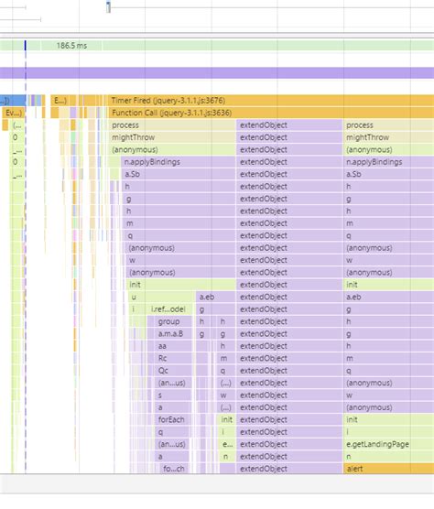
Task: Select the extendObject block in the first process row
Action: tap(289, 125)
